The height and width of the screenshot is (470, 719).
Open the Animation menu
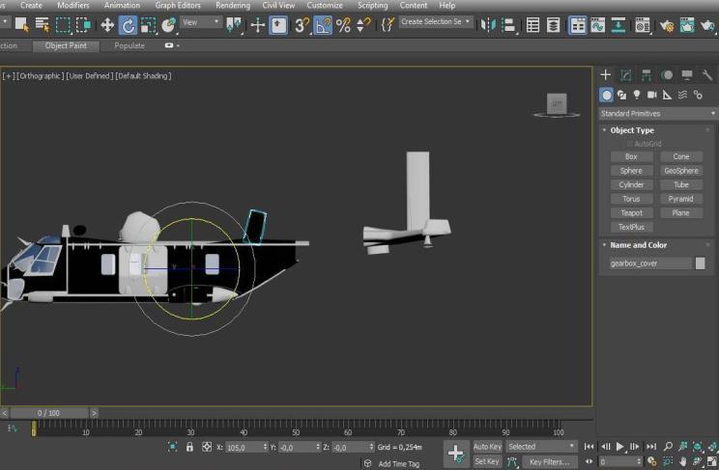122,6
